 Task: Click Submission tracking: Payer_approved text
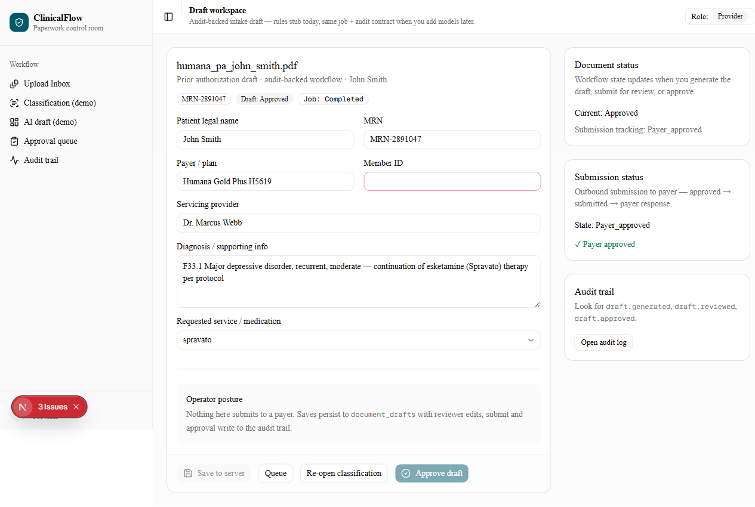pos(638,129)
